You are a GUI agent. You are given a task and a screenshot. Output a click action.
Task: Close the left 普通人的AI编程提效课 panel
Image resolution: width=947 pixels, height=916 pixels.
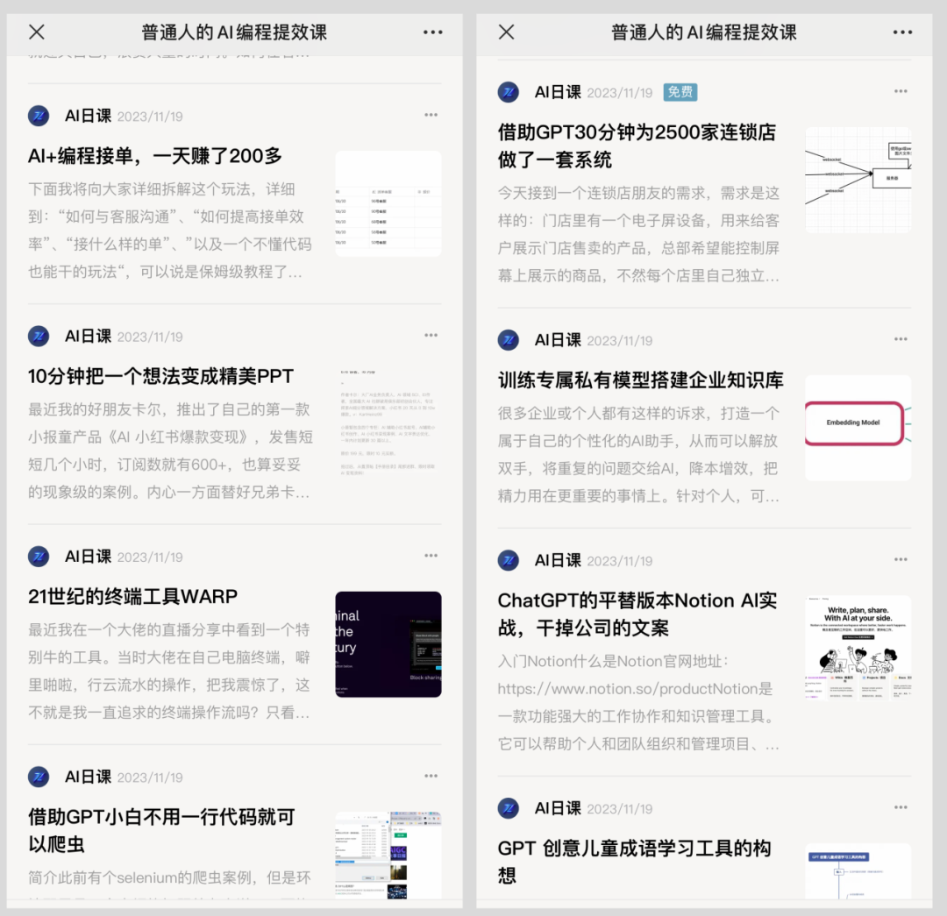point(37,32)
